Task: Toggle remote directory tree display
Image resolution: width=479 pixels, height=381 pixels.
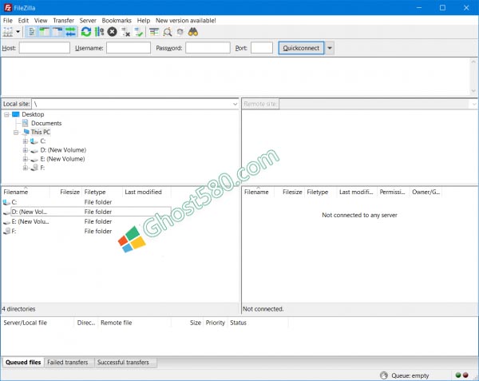Action: tap(57, 32)
